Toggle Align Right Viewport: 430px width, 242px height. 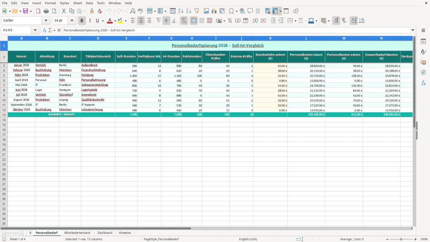[x=149, y=21]
